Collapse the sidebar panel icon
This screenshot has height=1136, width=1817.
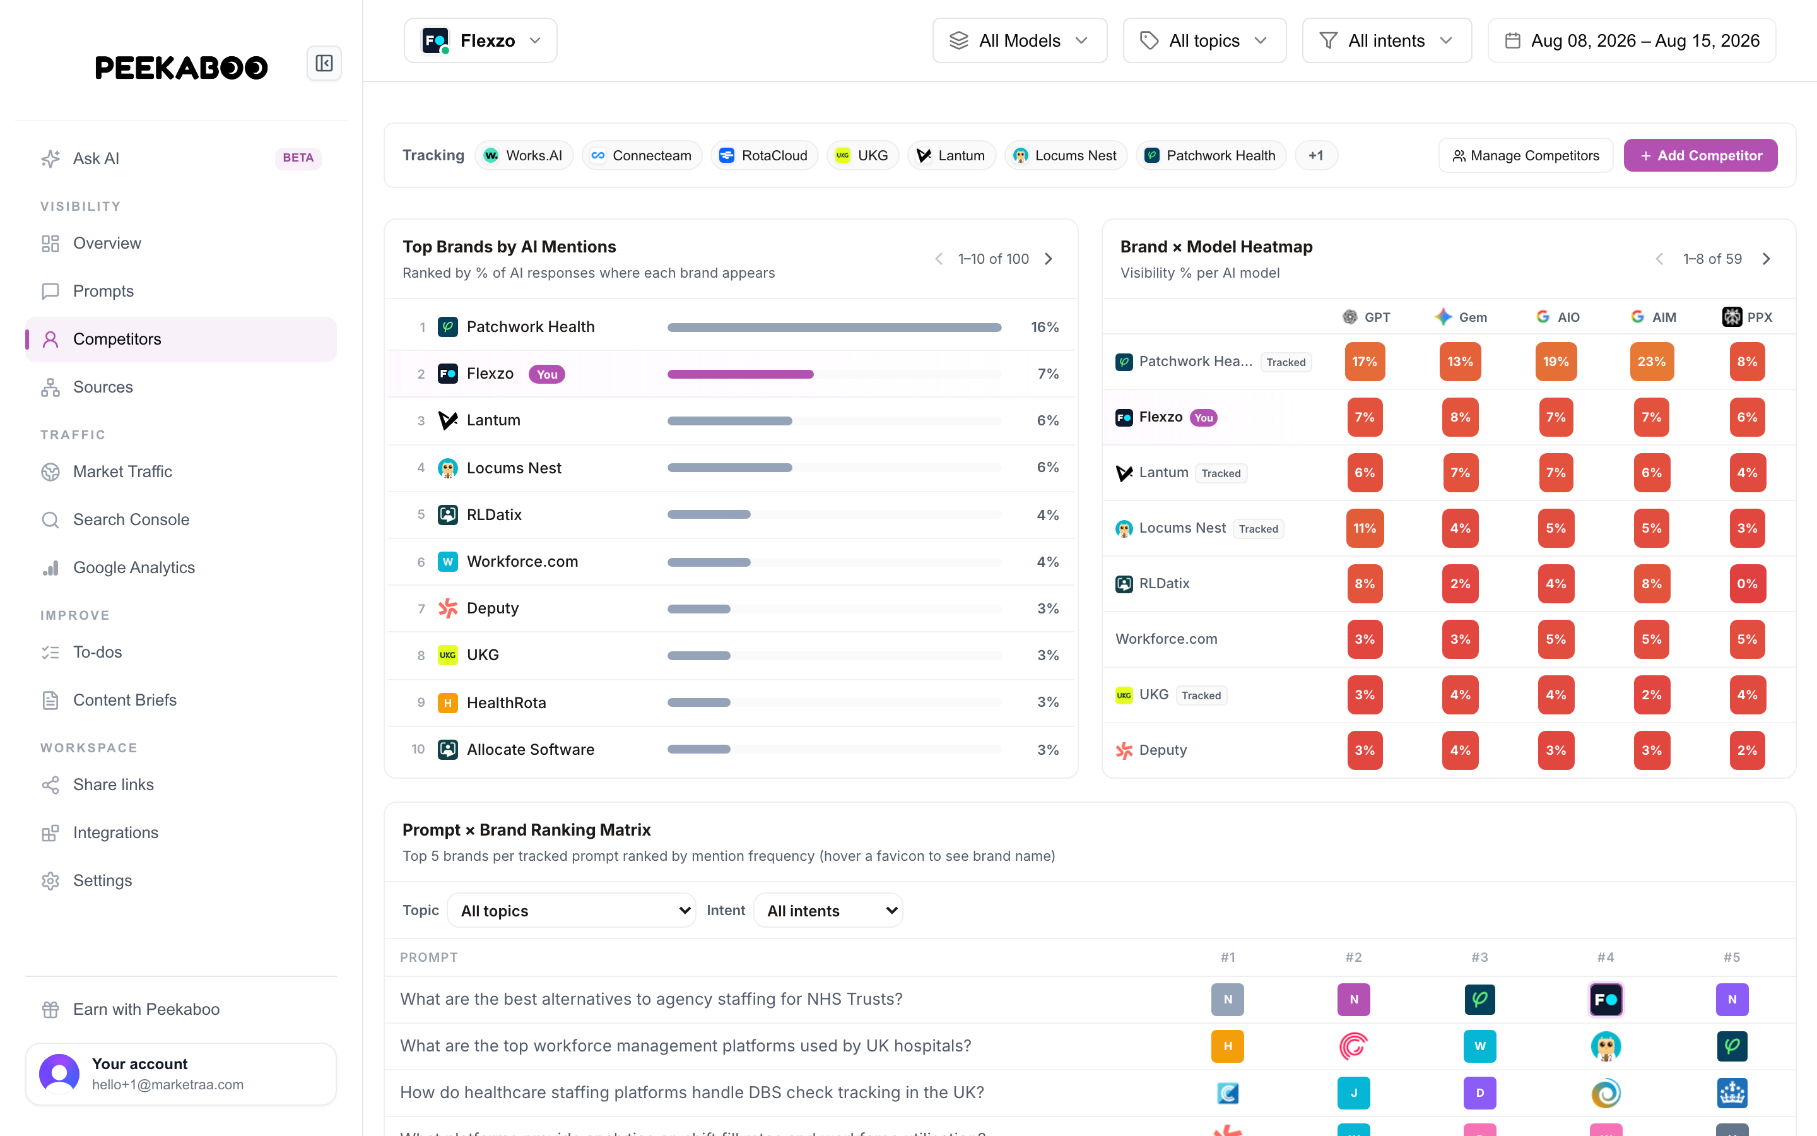[x=324, y=63]
